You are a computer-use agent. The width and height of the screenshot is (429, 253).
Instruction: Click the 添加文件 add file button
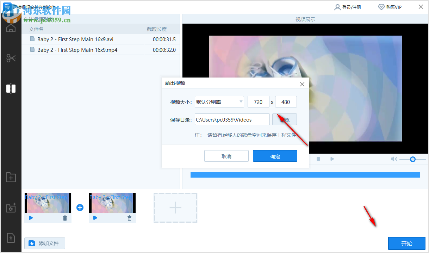[45, 243]
